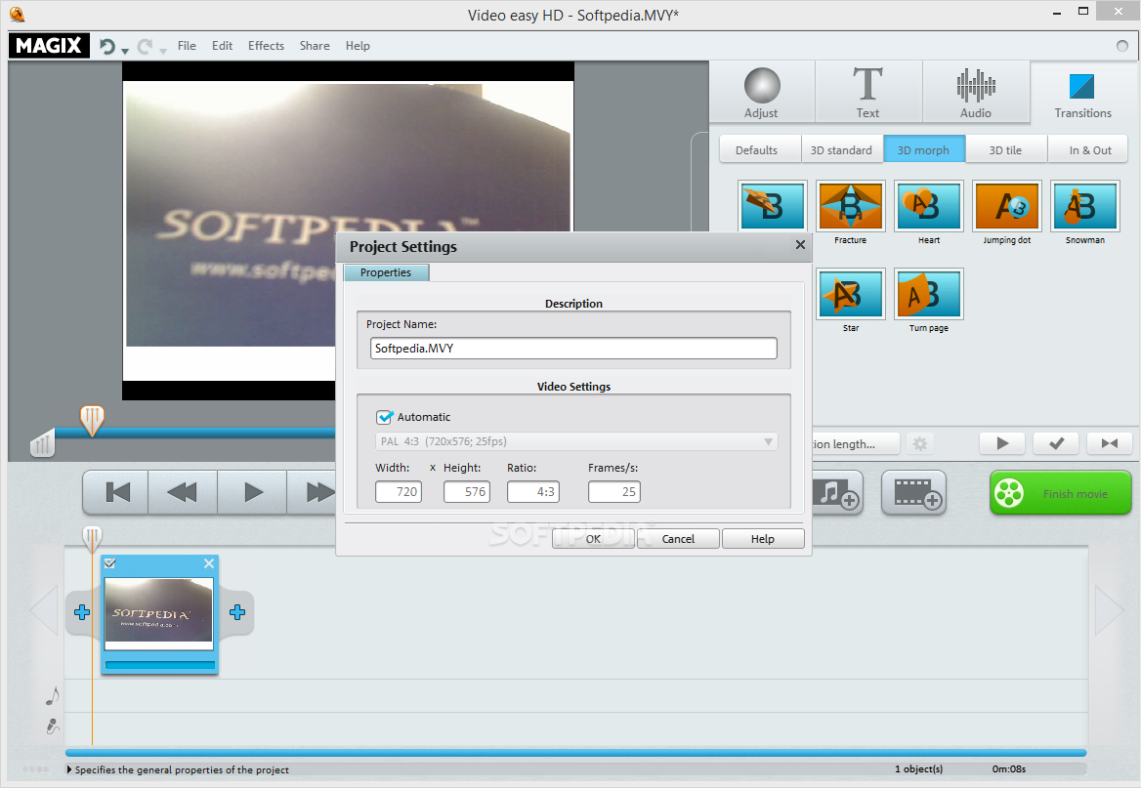
Task: Click the plus icon right of clip
Action: point(237,612)
